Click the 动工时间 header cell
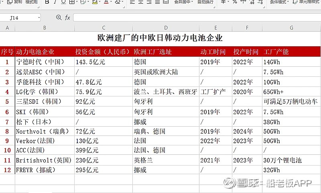 coord(215,52)
